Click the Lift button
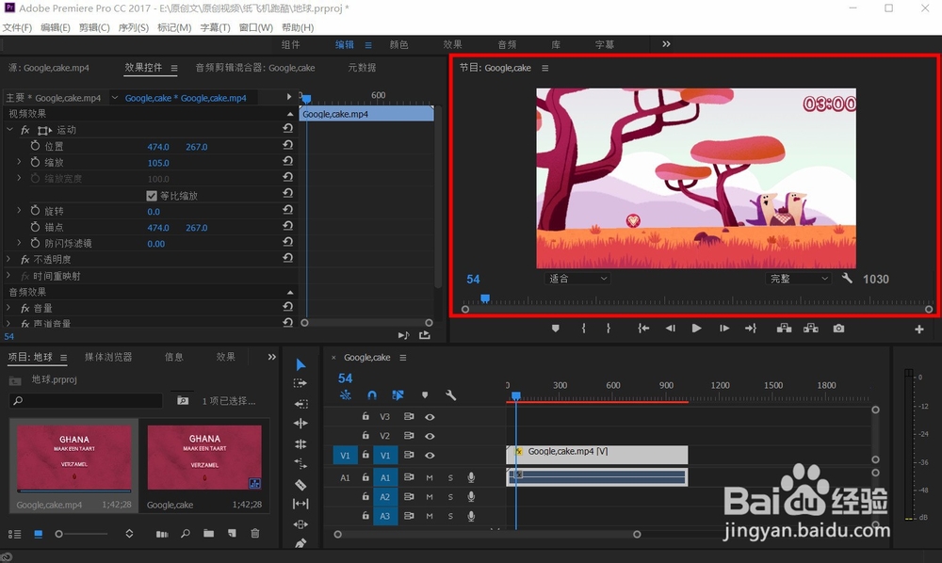Image resolution: width=942 pixels, height=563 pixels. (x=784, y=329)
